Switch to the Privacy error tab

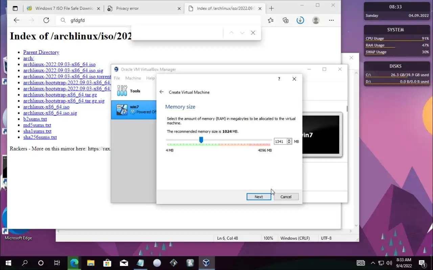pos(143,8)
